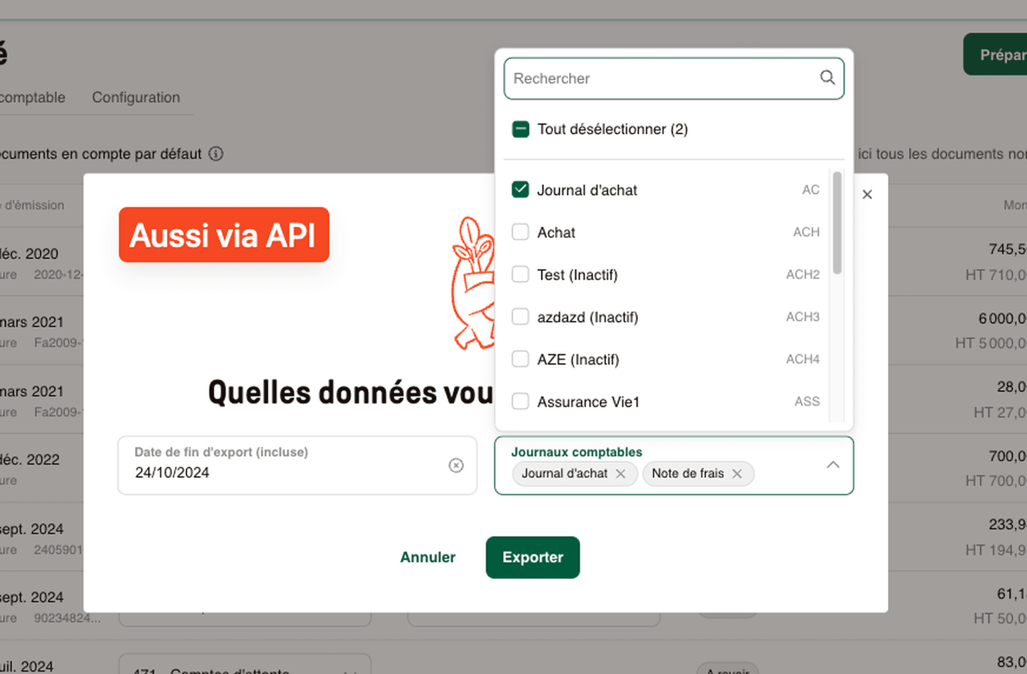The width and height of the screenshot is (1027, 674).
Task: Check Assurance Vie1 (ASS)
Action: (x=520, y=401)
